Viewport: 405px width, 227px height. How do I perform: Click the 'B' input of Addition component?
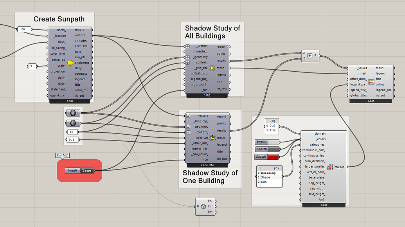point(304,59)
